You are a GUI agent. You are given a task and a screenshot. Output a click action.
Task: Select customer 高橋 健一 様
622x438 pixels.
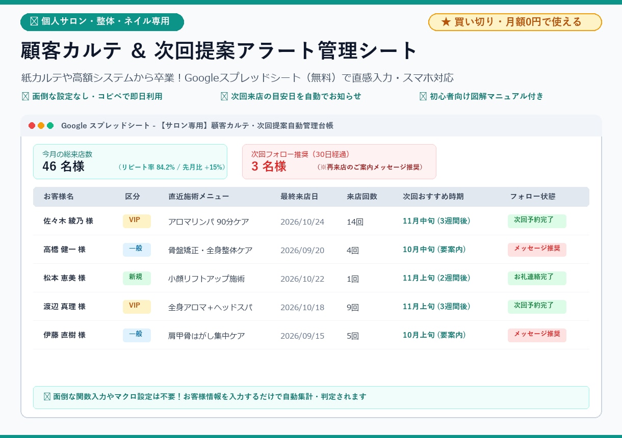coord(64,250)
